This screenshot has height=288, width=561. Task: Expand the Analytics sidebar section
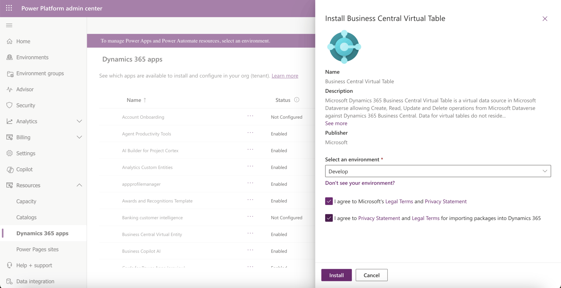(x=79, y=121)
